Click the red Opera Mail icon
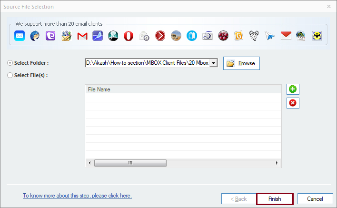The image size is (337, 208). tap(129, 36)
